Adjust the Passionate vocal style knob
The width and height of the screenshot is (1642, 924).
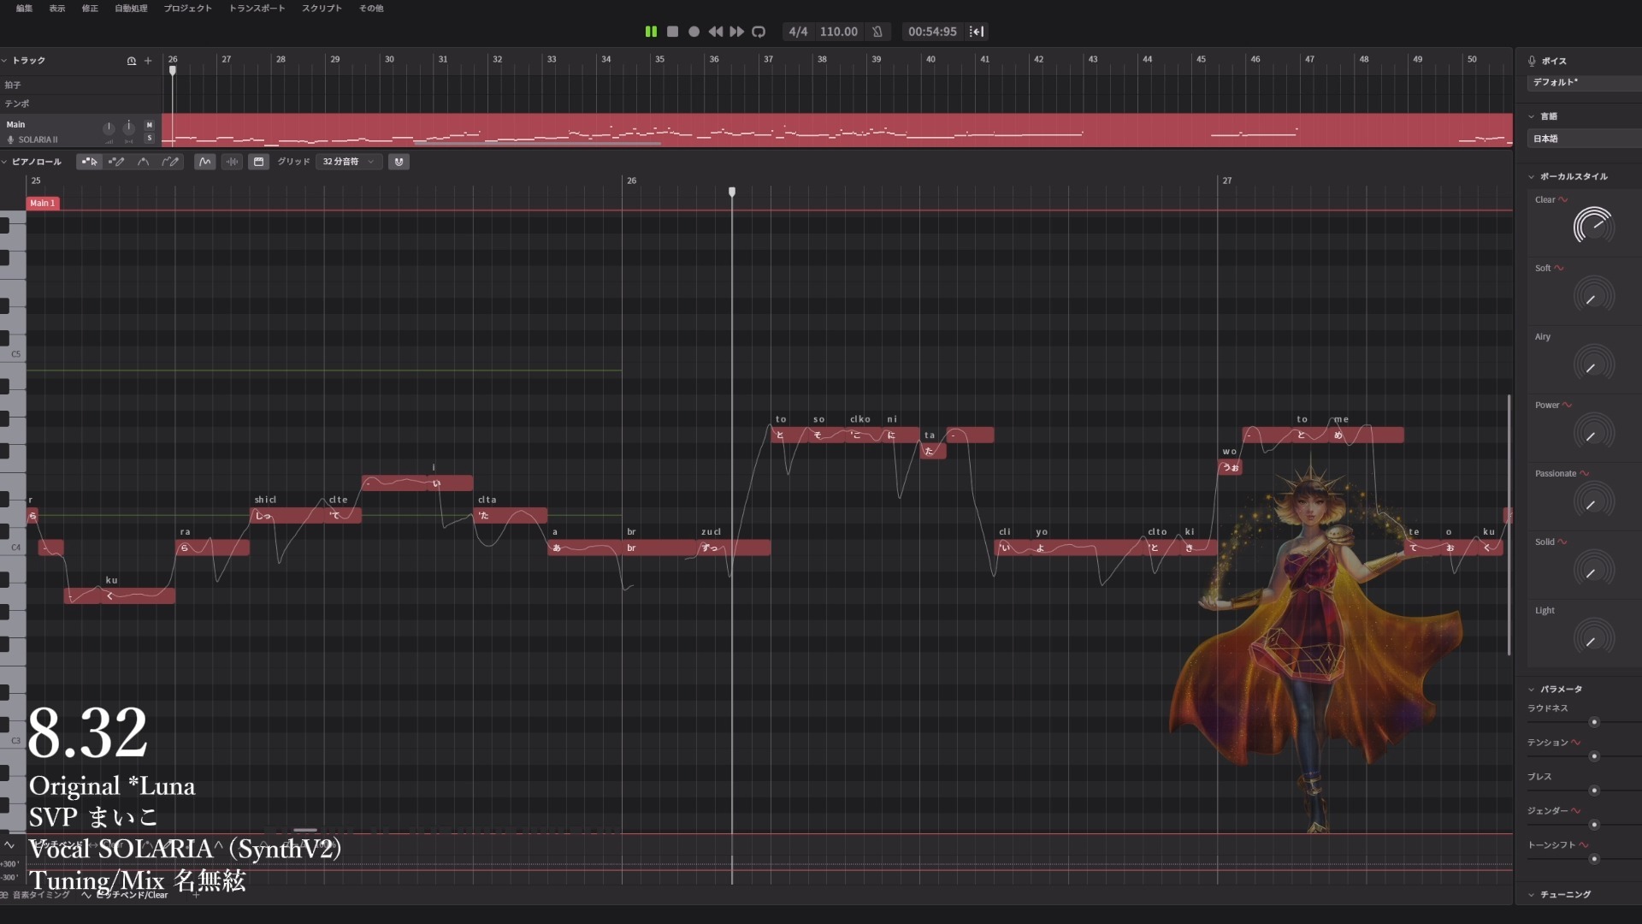(x=1593, y=501)
